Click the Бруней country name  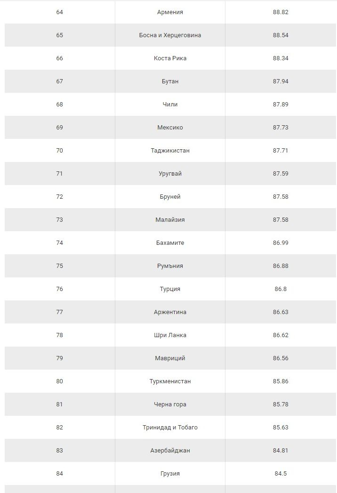[170, 196]
